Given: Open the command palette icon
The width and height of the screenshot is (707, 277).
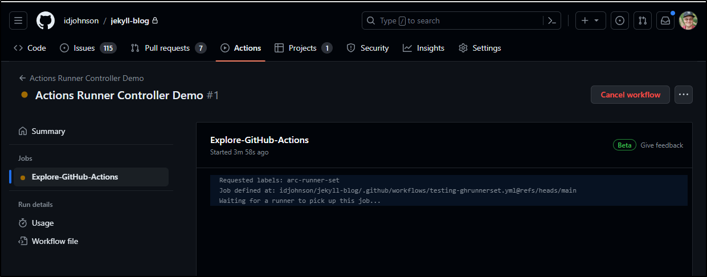Looking at the screenshot, I should 552,21.
